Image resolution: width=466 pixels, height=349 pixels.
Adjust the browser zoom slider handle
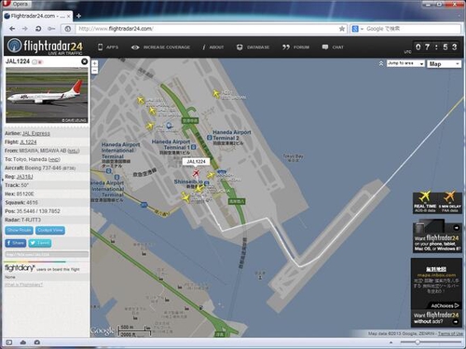click(x=418, y=342)
